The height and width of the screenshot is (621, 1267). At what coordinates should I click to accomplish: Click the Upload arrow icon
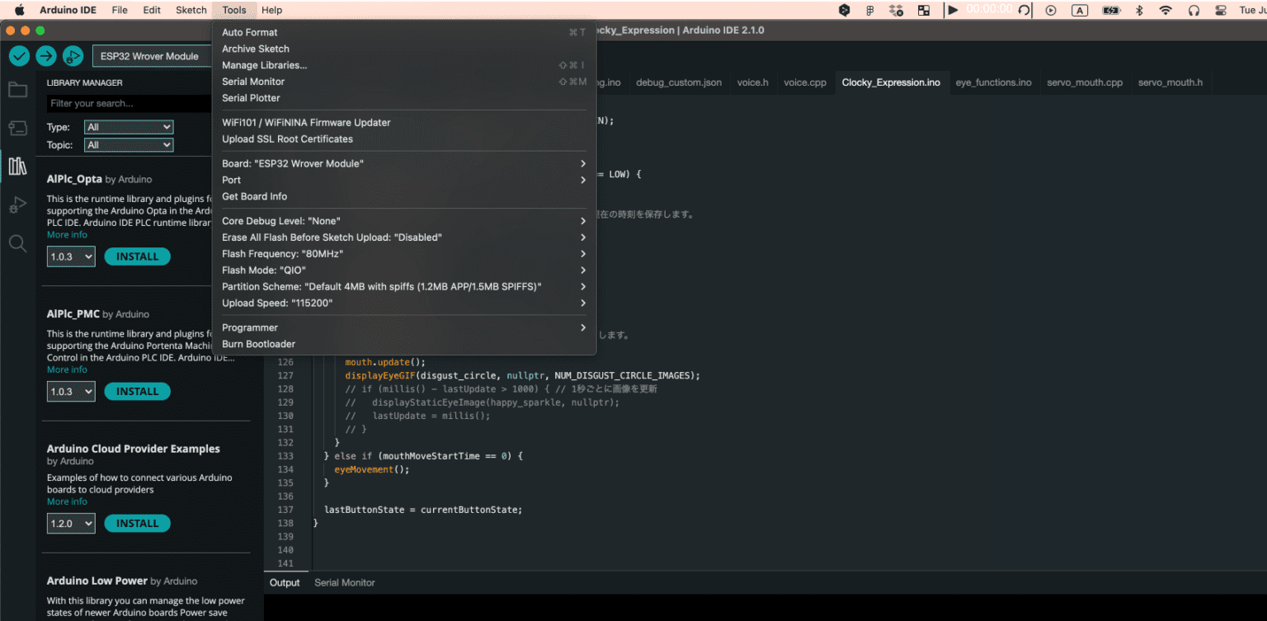pyautogui.click(x=46, y=56)
